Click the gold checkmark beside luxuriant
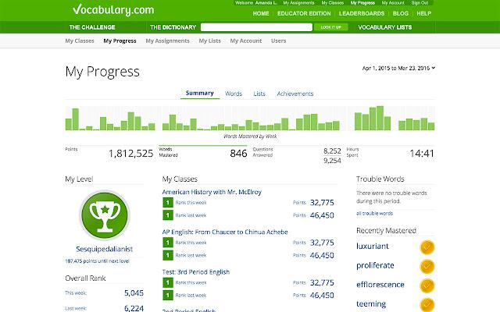Image resolution: width=500 pixels, height=312 pixels. click(427, 247)
